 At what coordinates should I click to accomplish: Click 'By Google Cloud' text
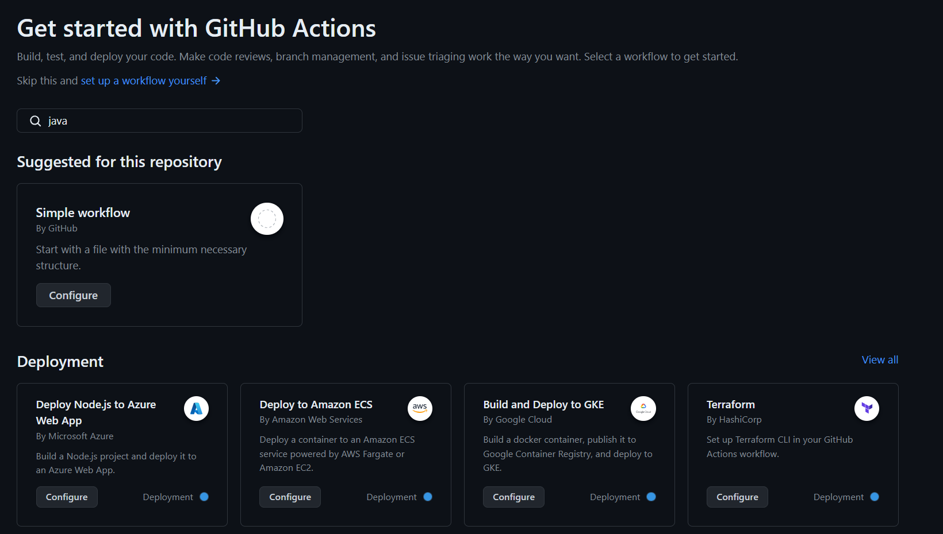(x=517, y=420)
